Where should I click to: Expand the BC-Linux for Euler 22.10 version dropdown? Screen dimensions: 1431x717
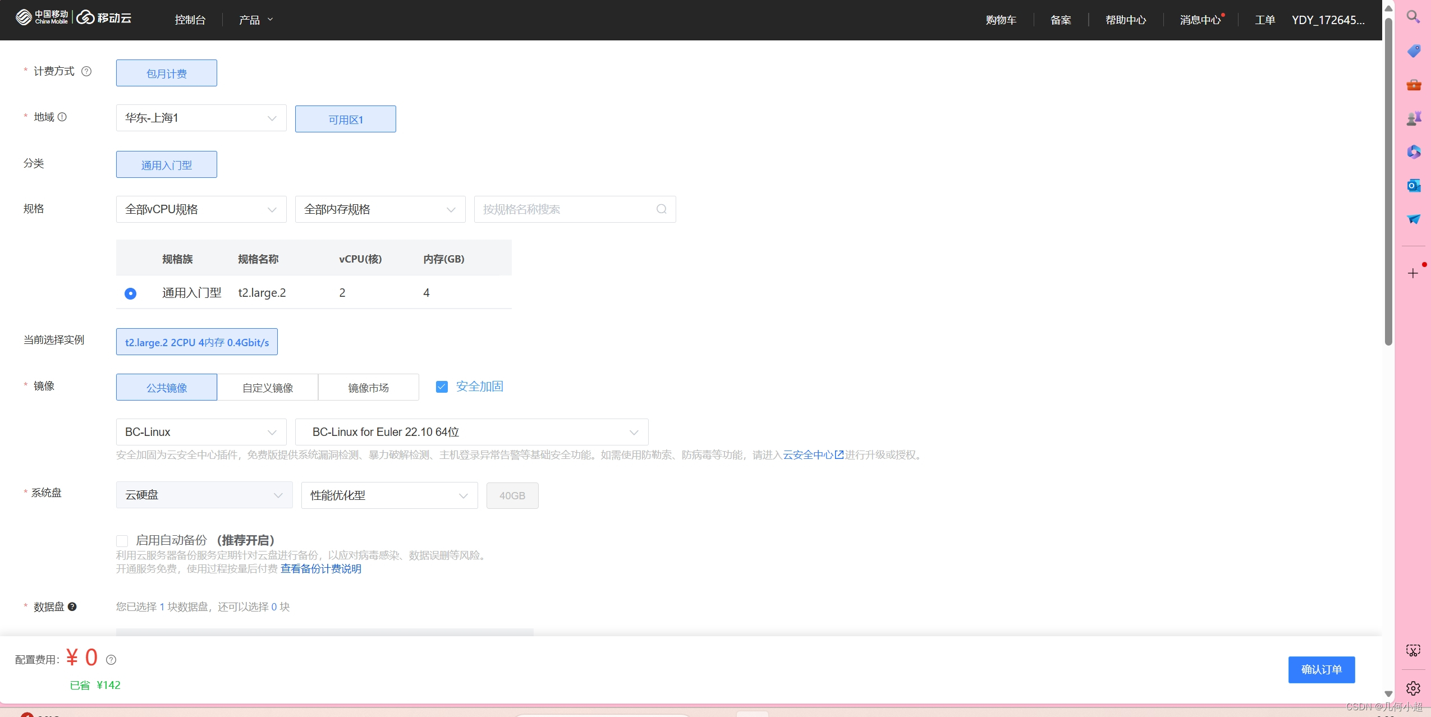[471, 432]
